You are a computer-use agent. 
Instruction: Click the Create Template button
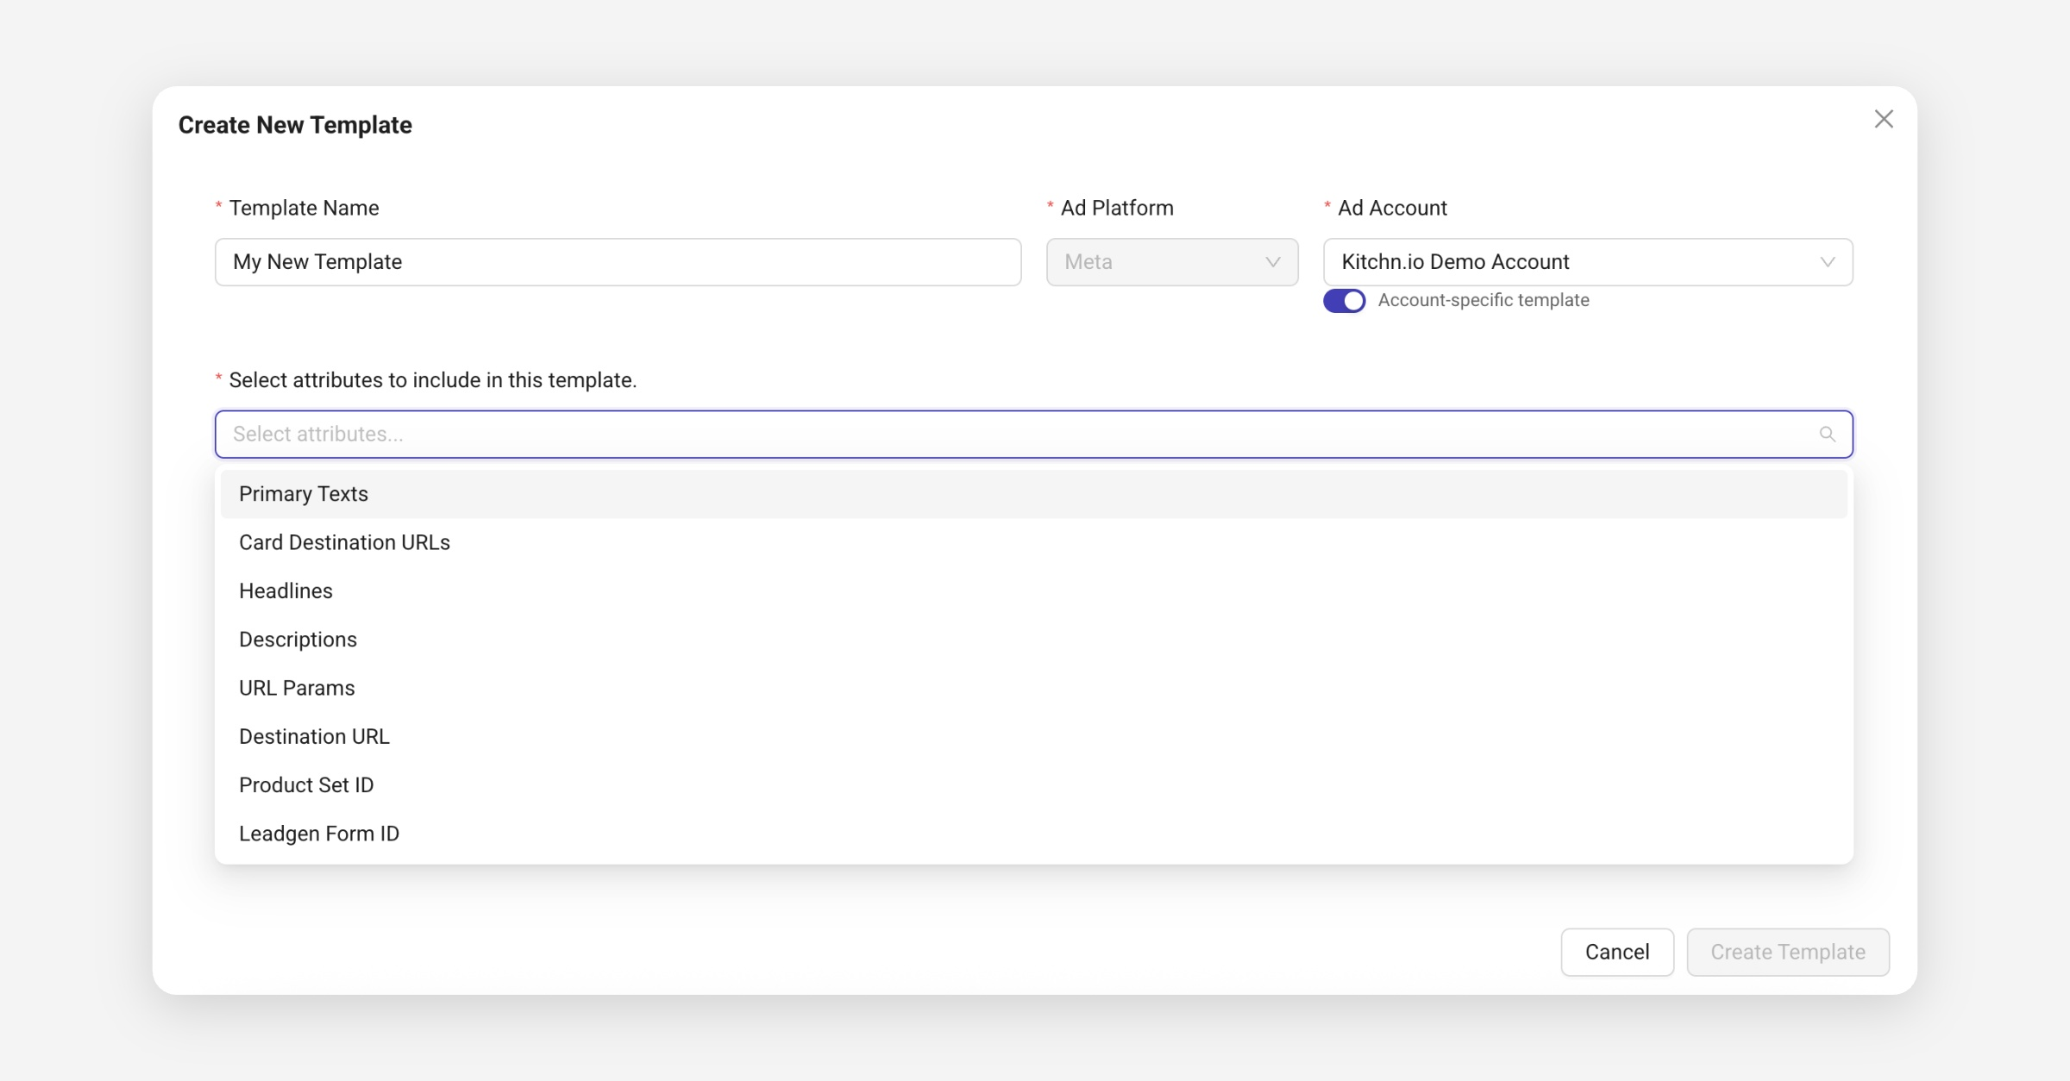tap(1787, 952)
